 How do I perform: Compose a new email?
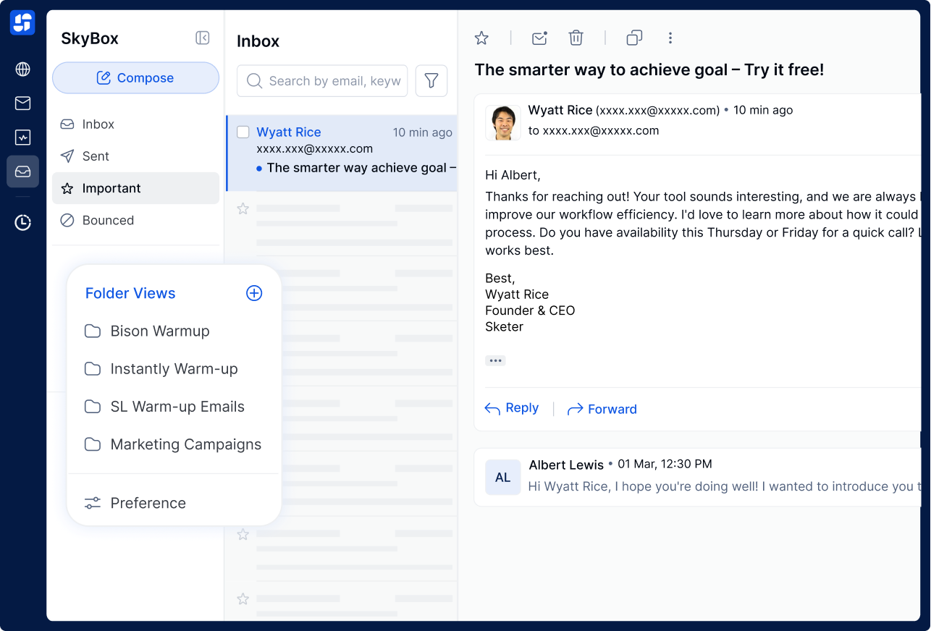click(x=135, y=78)
